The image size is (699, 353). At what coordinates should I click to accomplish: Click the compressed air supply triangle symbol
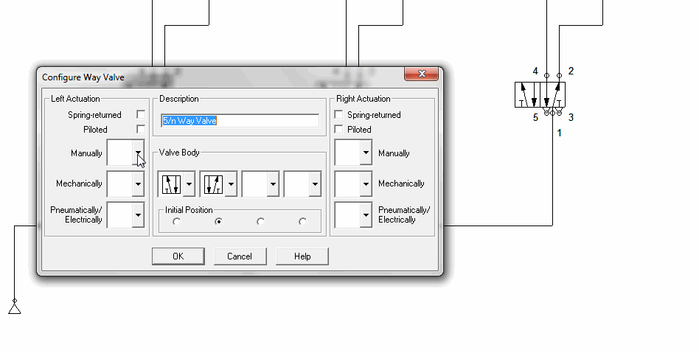pos(15,308)
